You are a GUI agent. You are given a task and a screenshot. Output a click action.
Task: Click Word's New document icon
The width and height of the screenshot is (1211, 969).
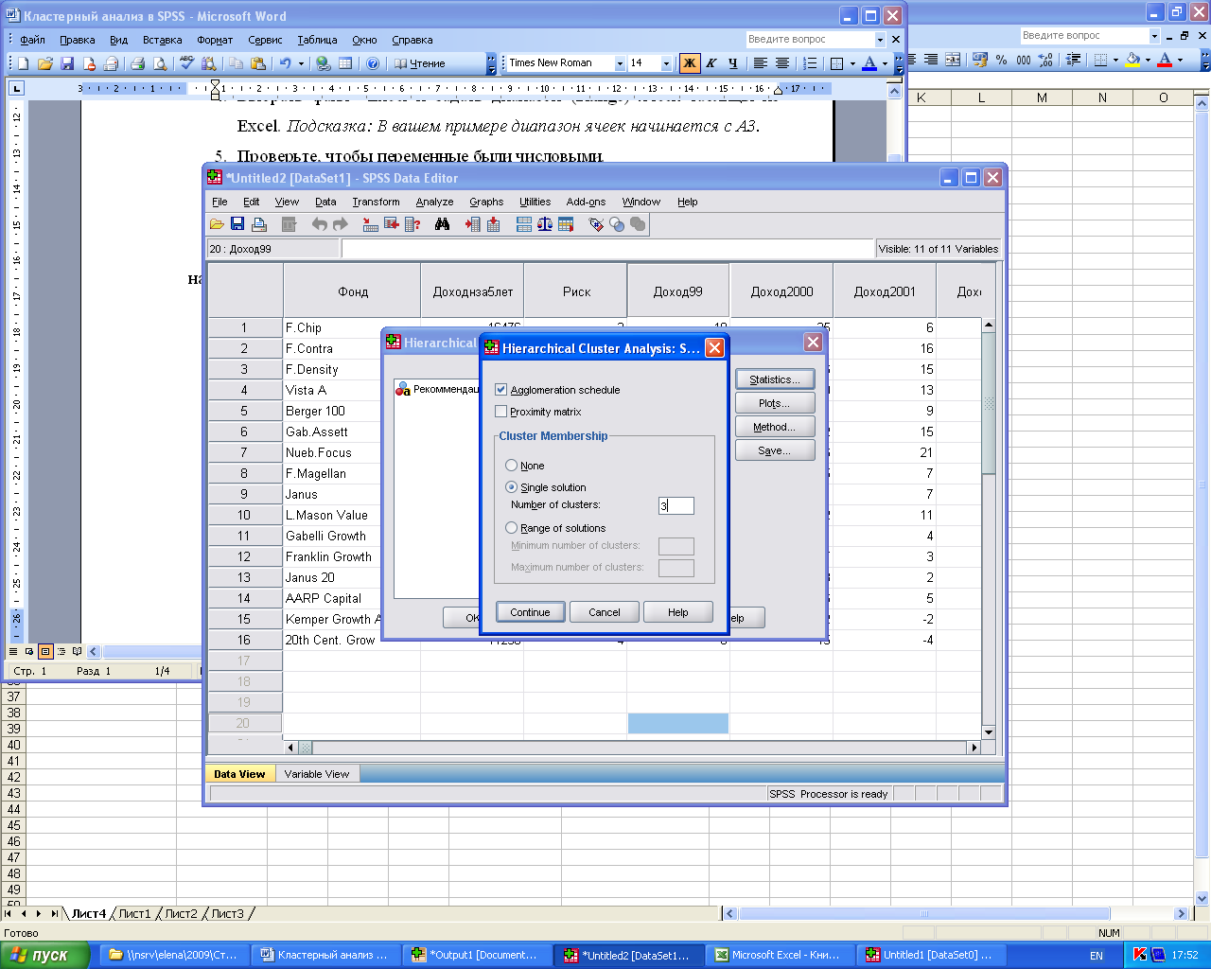(24, 63)
